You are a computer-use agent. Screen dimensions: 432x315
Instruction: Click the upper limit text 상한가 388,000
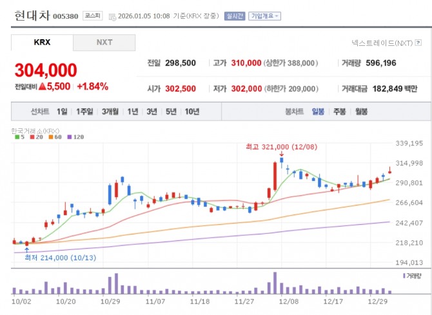click(x=291, y=63)
